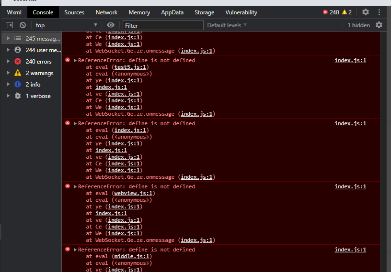The image size is (391, 272).
Task: Select the red errors circle icon in sidebar
Action: [x=18, y=61]
